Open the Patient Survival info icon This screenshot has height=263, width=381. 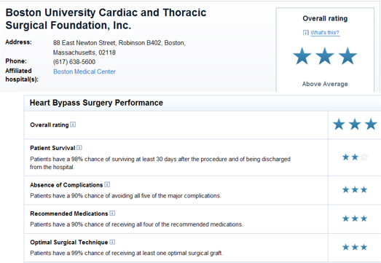point(79,148)
